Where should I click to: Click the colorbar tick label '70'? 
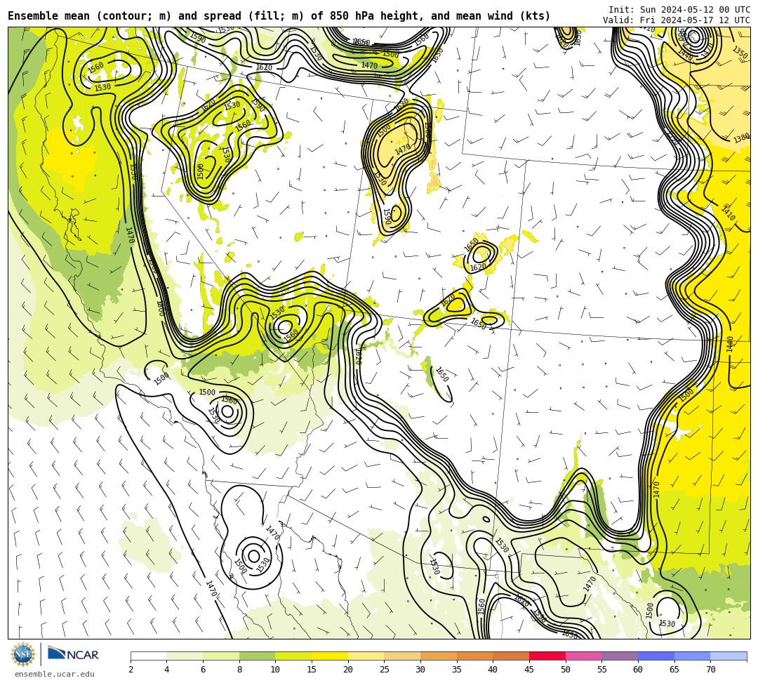[710, 670]
